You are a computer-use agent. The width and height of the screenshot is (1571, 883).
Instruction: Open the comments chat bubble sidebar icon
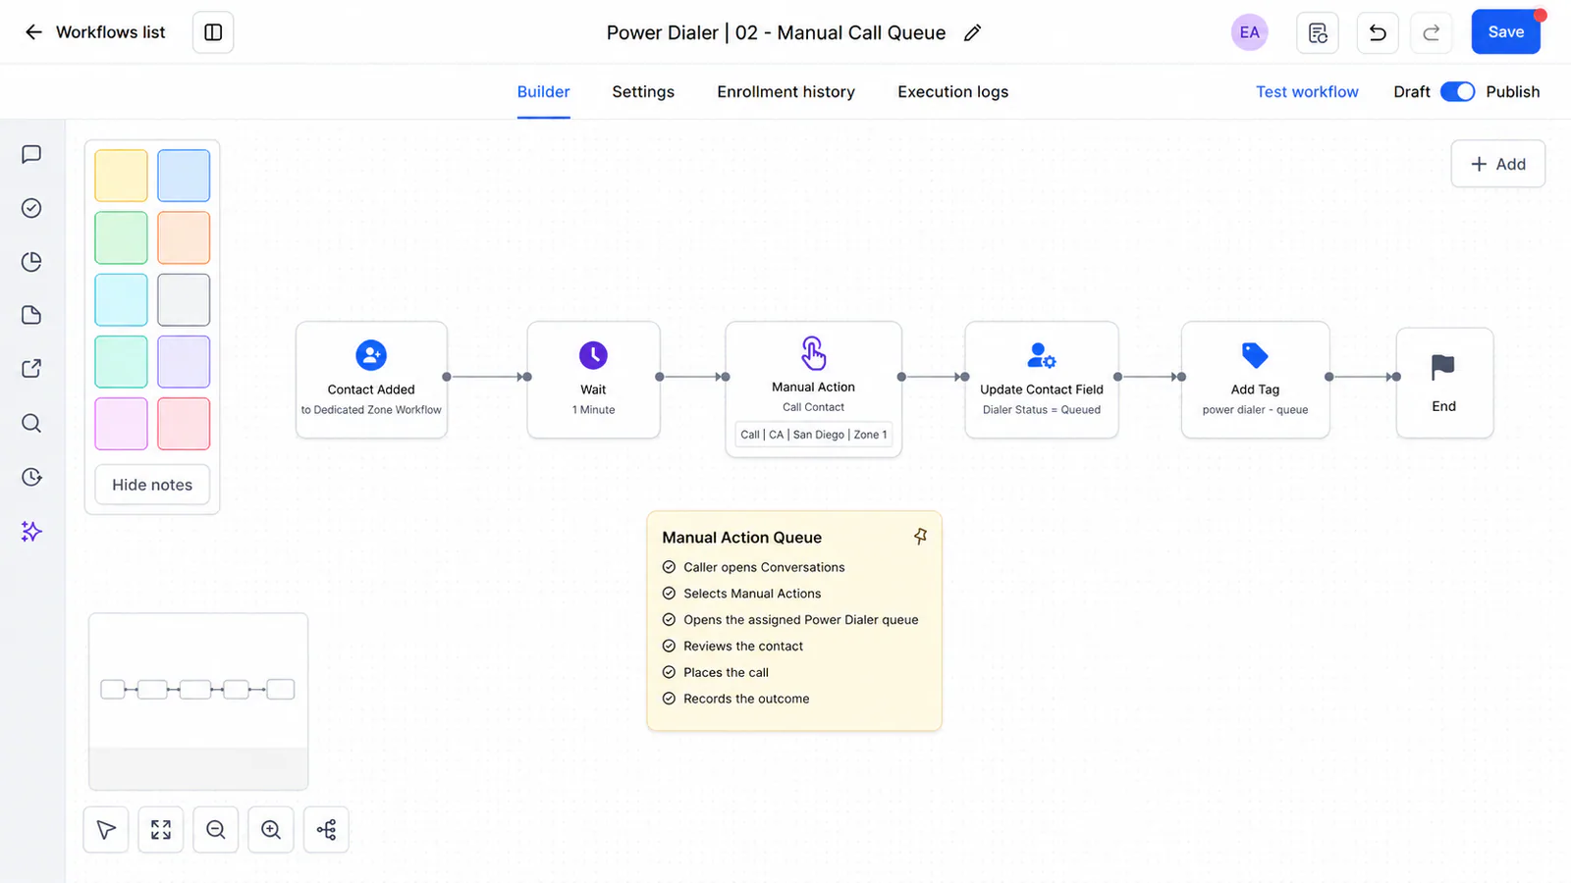[31, 154]
